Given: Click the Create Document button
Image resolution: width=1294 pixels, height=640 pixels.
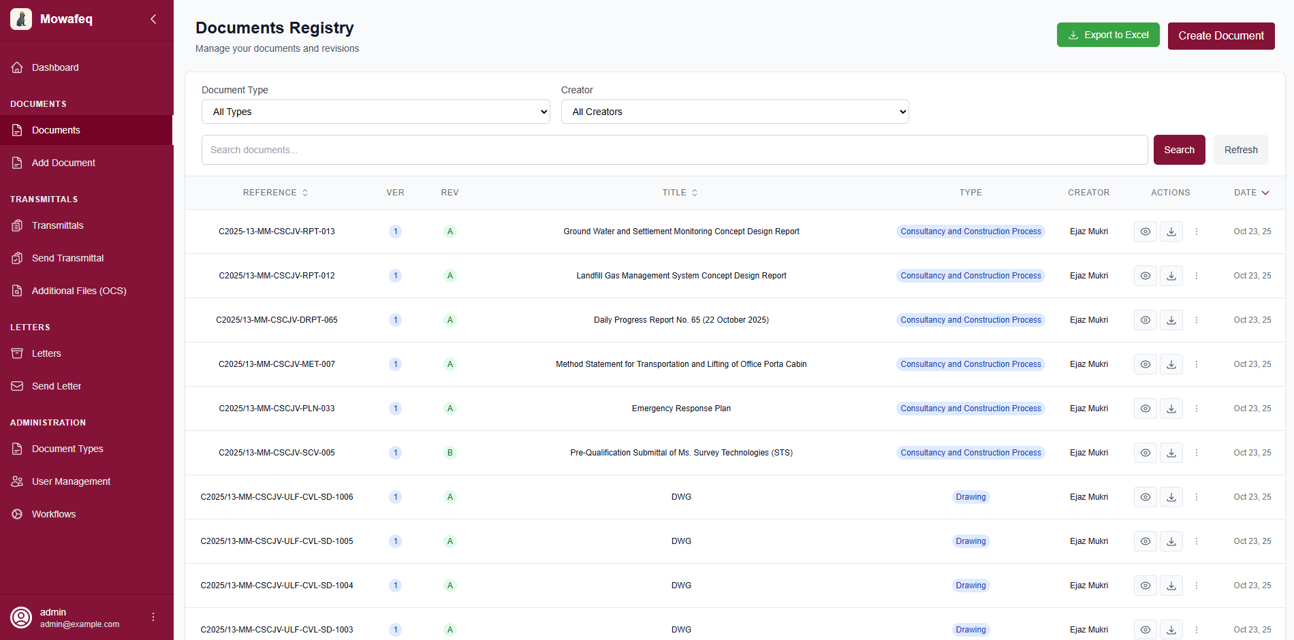Looking at the screenshot, I should (x=1220, y=35).
